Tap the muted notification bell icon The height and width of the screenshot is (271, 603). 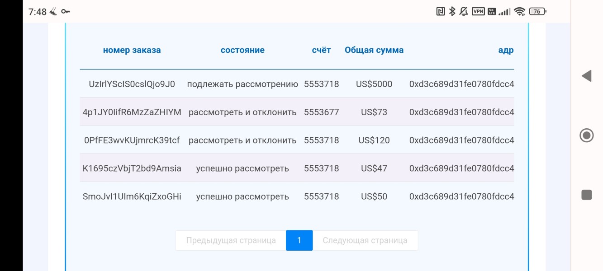(x=464, y=12)
